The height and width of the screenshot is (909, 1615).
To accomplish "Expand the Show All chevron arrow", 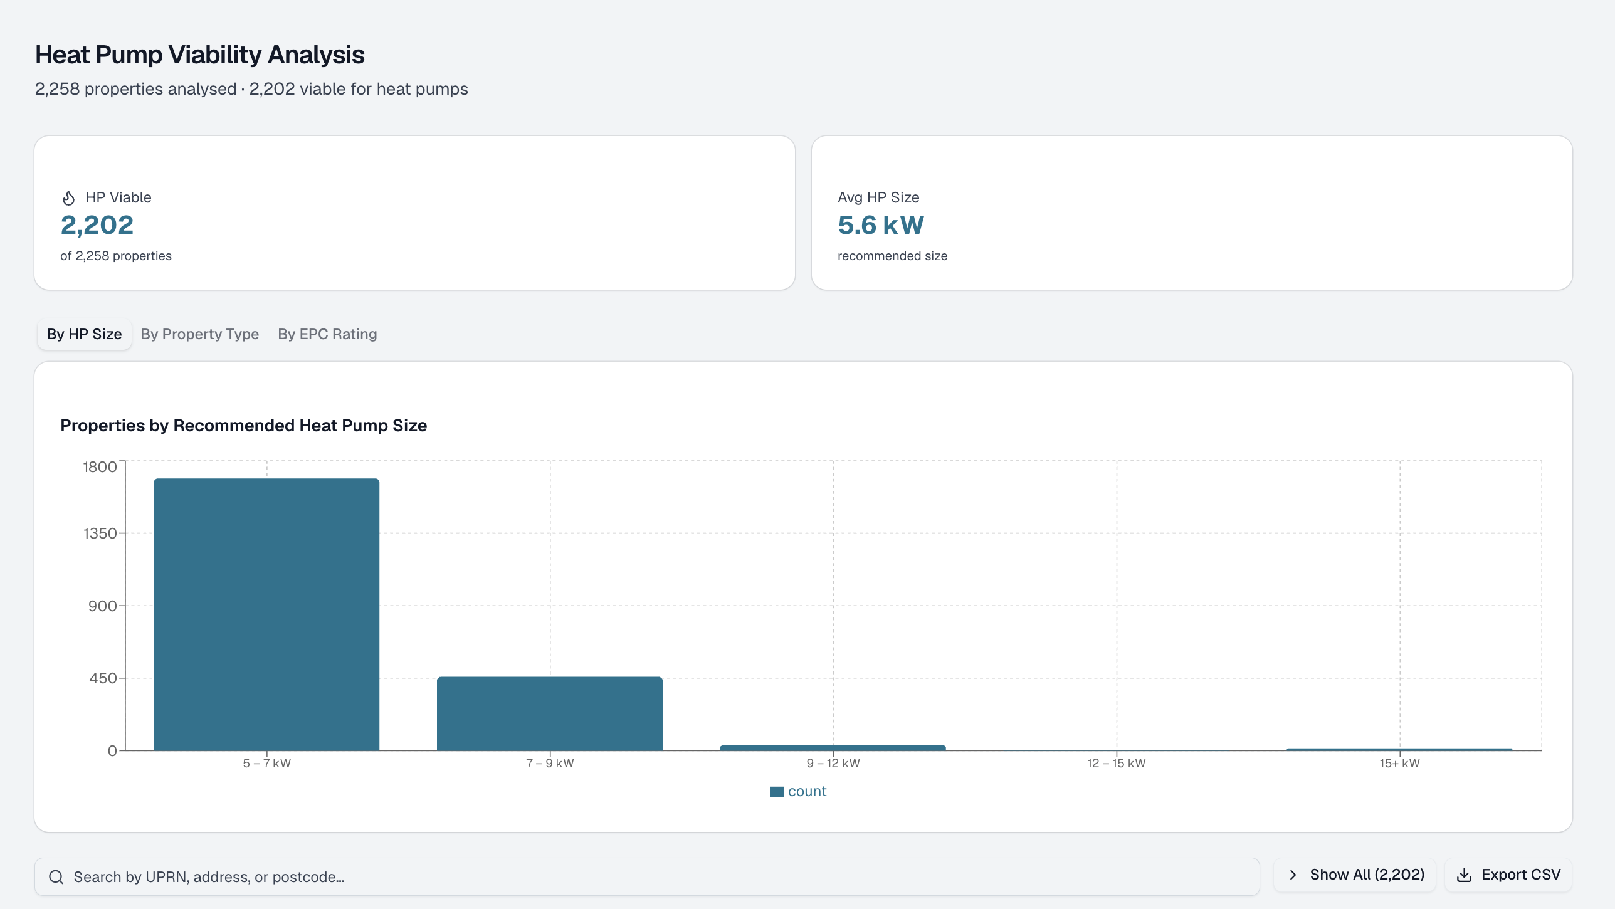I will coord(1293,875).
